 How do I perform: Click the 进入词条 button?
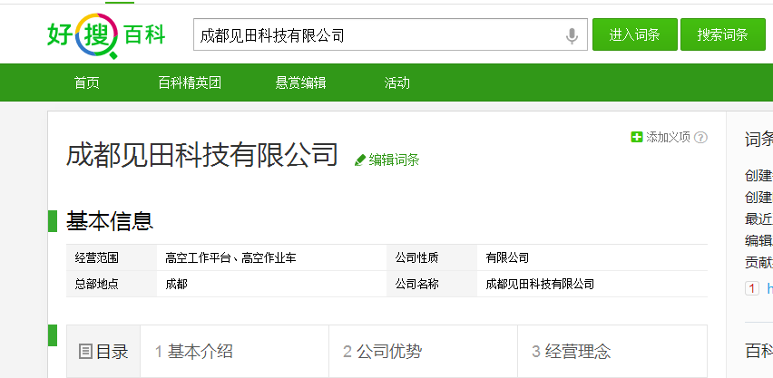point(634,34)
